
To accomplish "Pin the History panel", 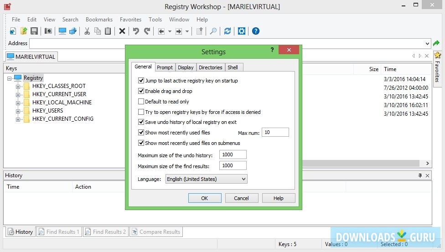I will (x=420, y=175).
